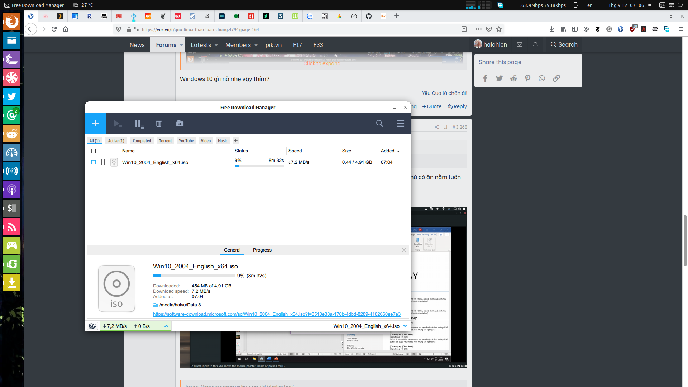Open forum inbox envelope icon
The image size is (688, 387).
(520, 44)
